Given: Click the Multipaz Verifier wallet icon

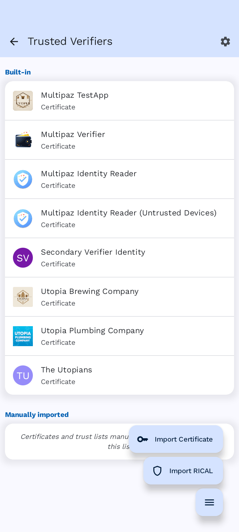Looking at the screenshot, I should 23,140.
